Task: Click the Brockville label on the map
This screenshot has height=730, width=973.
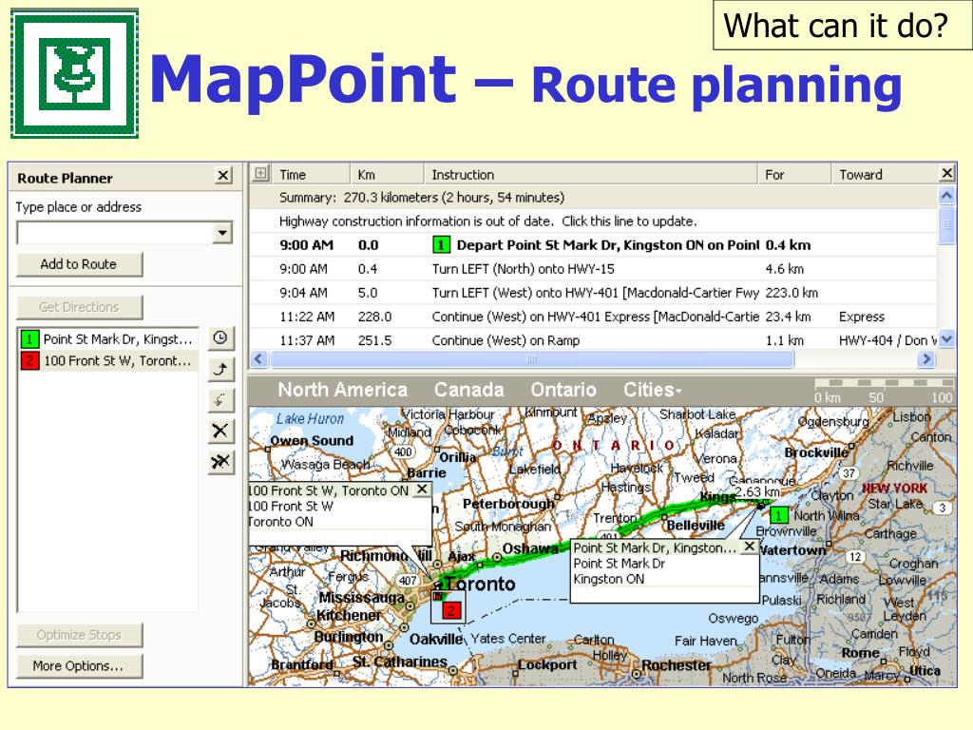Action: click(x=816, y=452)
